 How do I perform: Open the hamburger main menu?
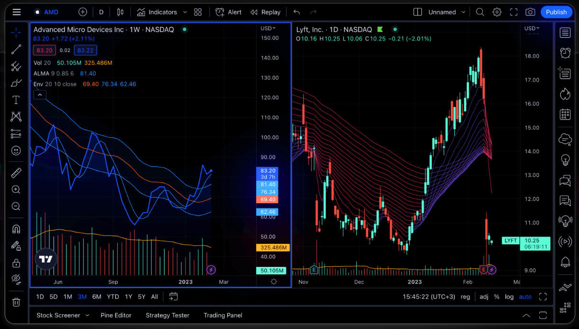pos(16,12)
